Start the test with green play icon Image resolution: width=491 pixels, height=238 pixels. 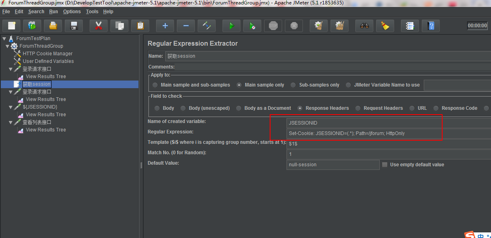click(231, 26)
